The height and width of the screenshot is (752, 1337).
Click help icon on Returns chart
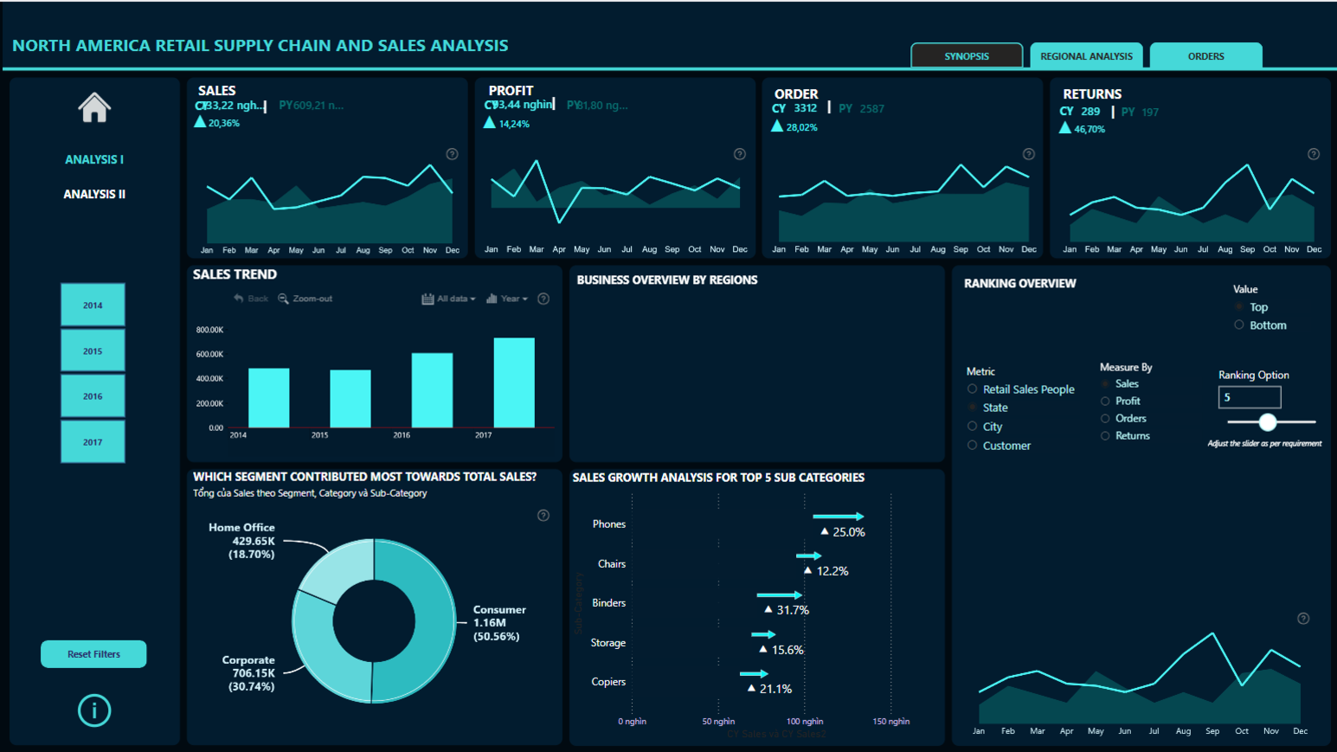click(1313, 154)
